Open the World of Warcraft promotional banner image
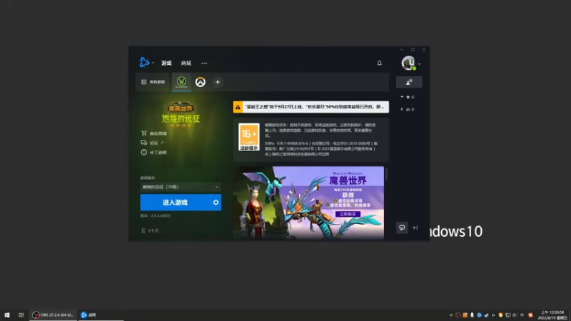 [308, 203]
